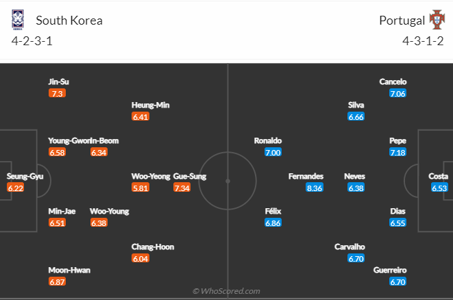Viewport: 453px width, 300px height.
Task: Select goalkeeper Costa on the pitch
Action: point(439,176)
